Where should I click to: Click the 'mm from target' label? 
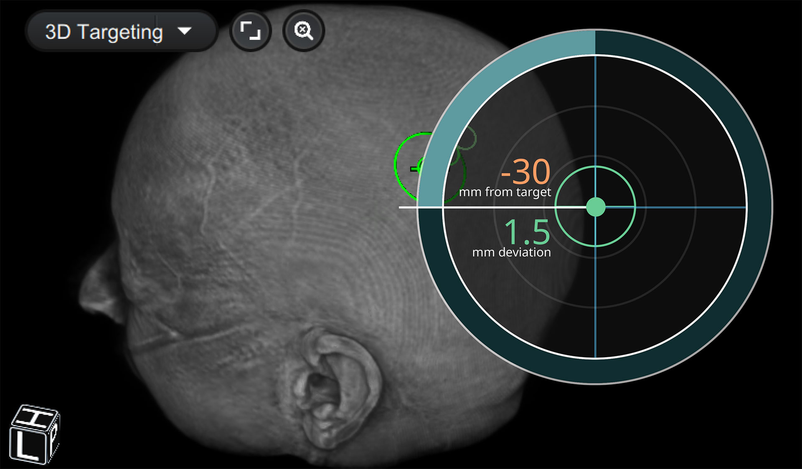(x=505, y=192)
